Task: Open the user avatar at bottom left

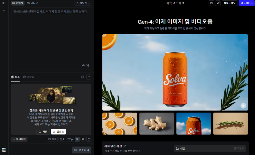Action: coord(4,150)
